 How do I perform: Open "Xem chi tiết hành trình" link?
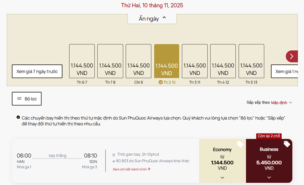coord(129,169)
